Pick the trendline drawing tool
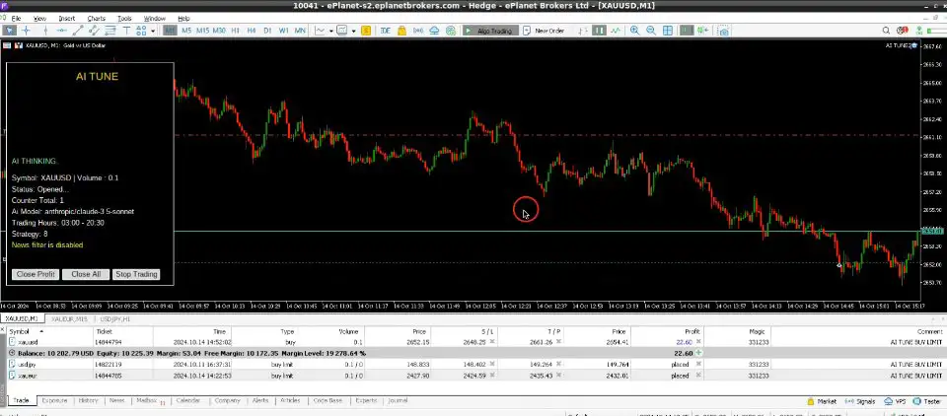This screenshot has height=416, width=947. point(75,31)
